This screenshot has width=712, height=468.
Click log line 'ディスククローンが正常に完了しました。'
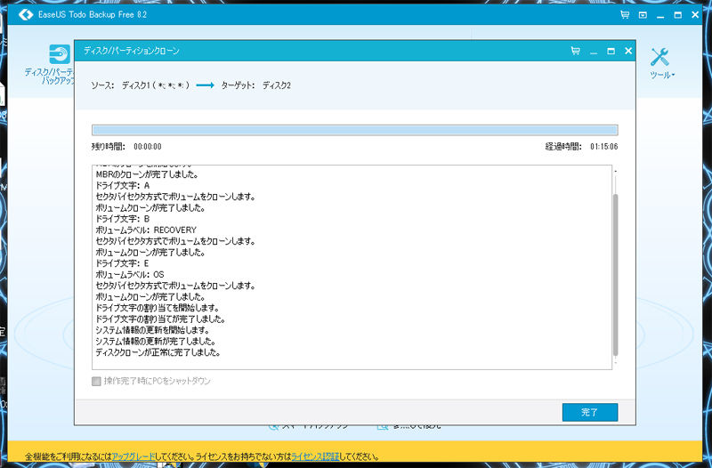click(158, 352)
